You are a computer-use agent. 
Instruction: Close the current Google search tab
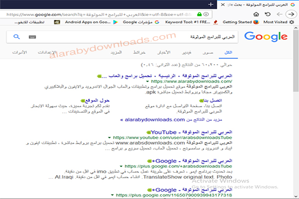(223, 4)
